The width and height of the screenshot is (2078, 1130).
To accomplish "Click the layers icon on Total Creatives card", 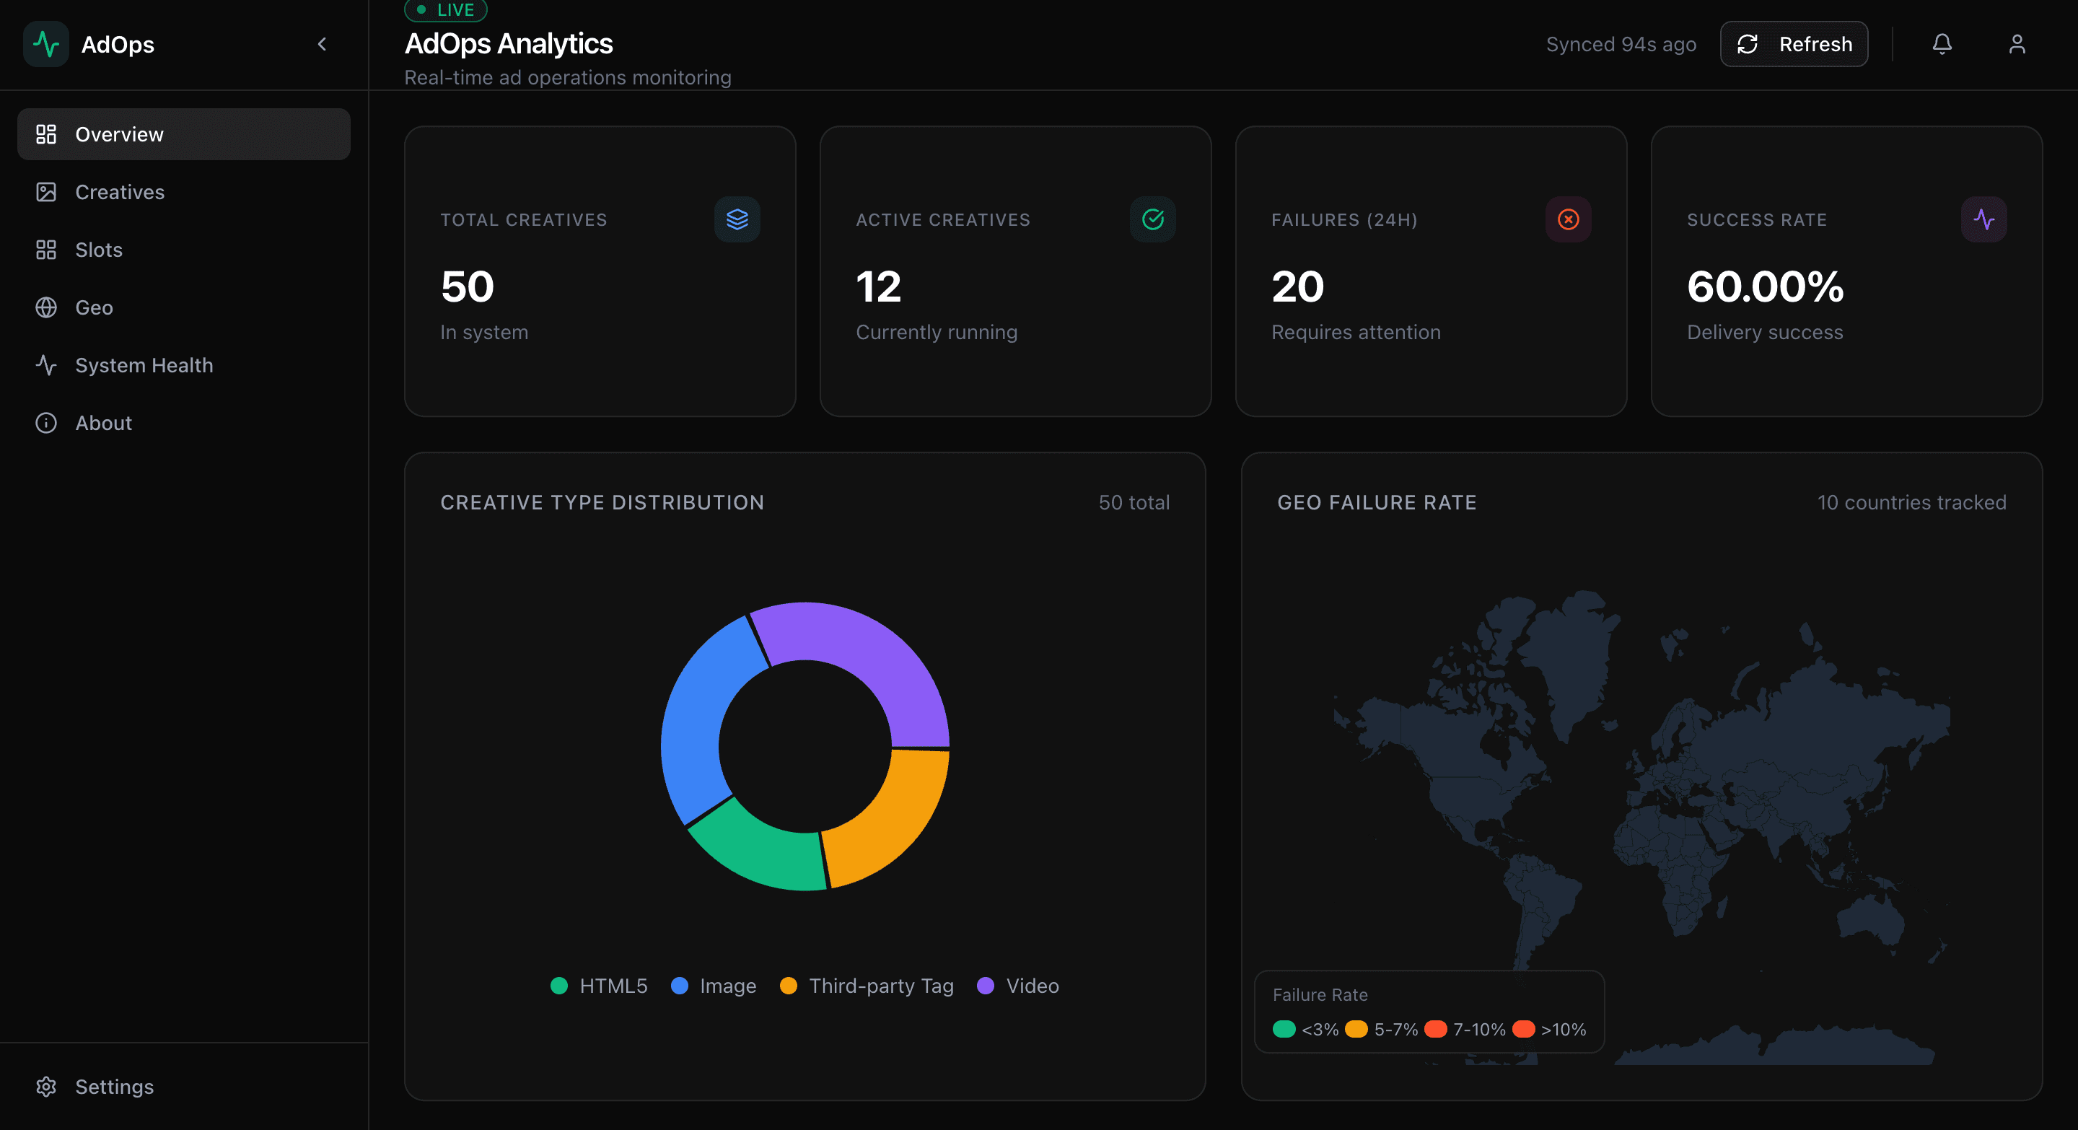I will tap(737, 219).
